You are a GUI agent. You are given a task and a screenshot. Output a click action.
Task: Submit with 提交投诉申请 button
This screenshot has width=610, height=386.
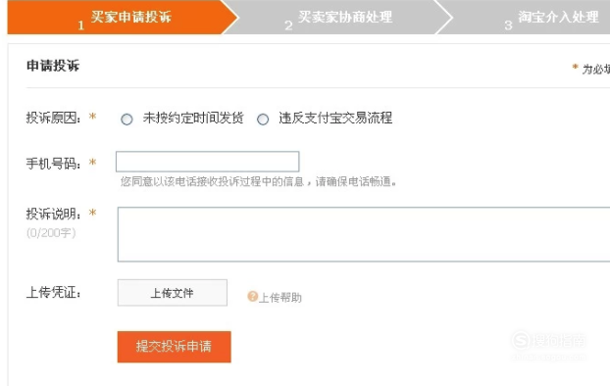point(174,347)
